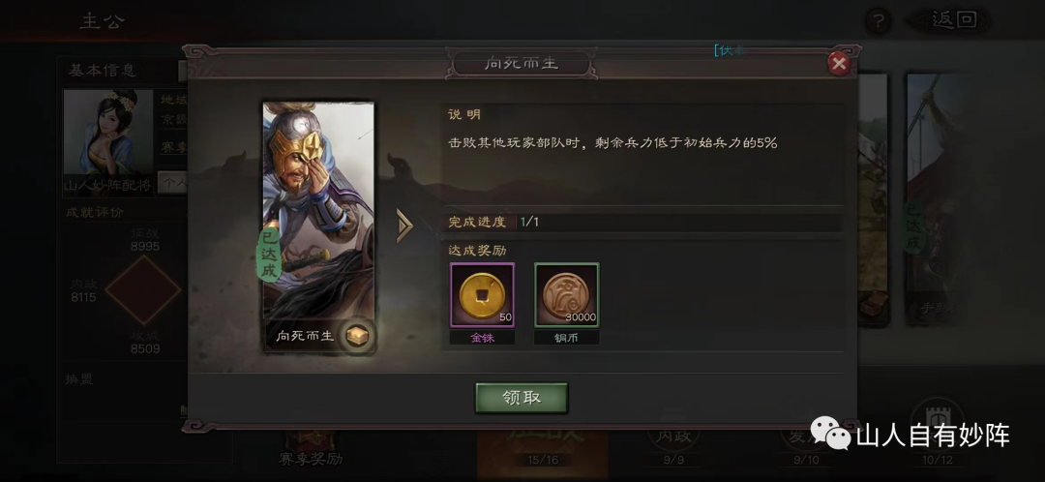
Task: Click the 完成进度 1/1 progress bar
Action: [642, 222]
